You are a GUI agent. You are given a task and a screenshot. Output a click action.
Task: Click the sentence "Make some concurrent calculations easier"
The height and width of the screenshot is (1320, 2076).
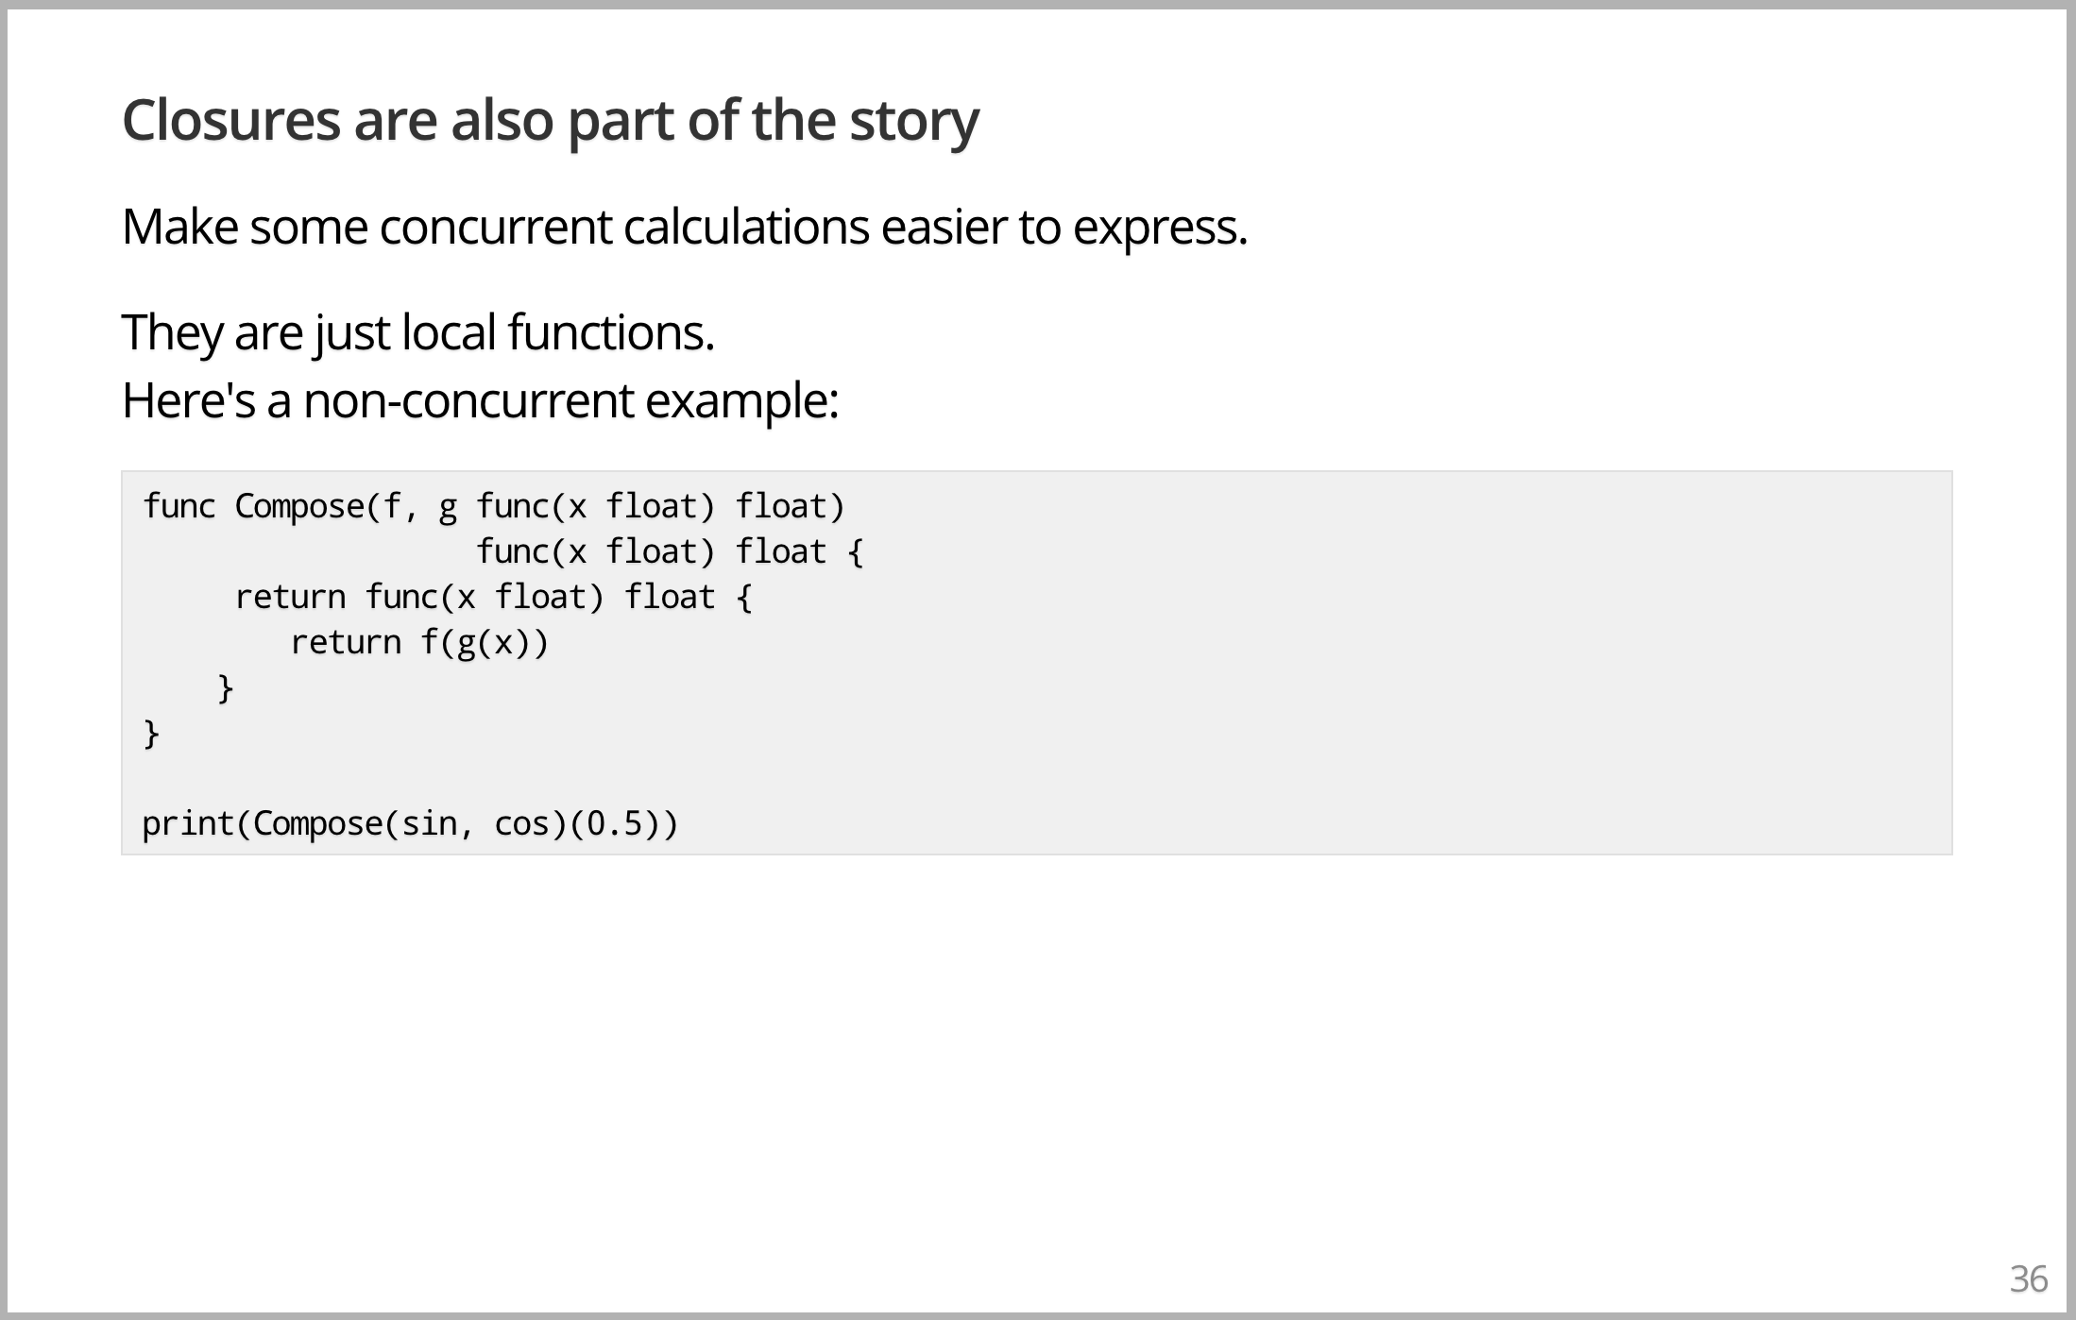click(684, 228)
